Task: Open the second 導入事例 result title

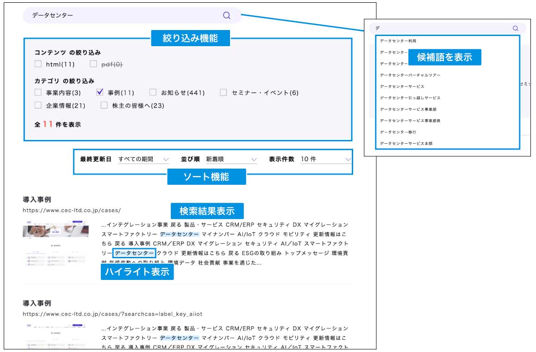Action: pos(37,303)
